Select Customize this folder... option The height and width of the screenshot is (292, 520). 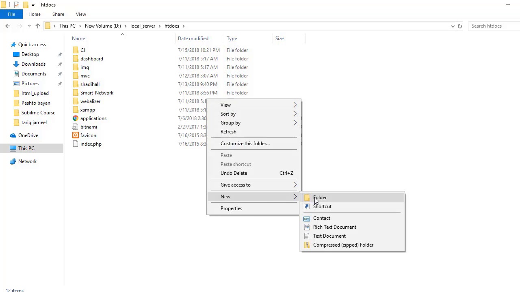coord(245,144)
